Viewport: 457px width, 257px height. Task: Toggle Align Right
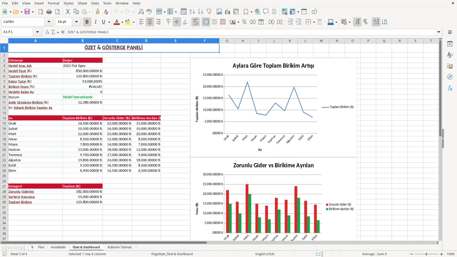tap(158, 22)
